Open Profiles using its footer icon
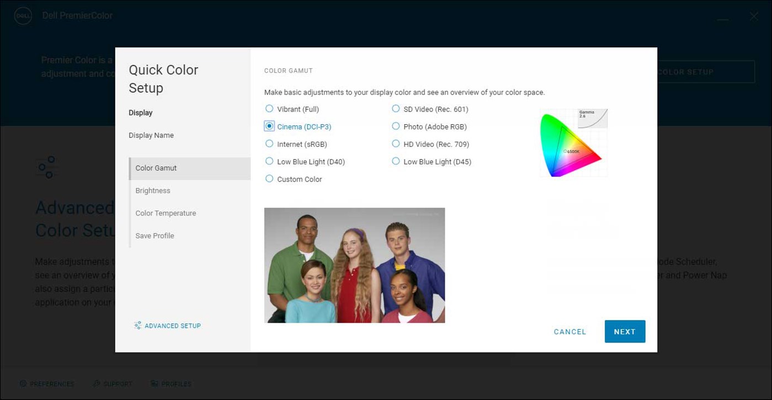The height and width of the screenshot is (400, 772). (153, 383)
